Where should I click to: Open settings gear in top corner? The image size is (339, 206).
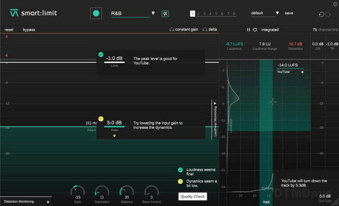pos(335,4)
